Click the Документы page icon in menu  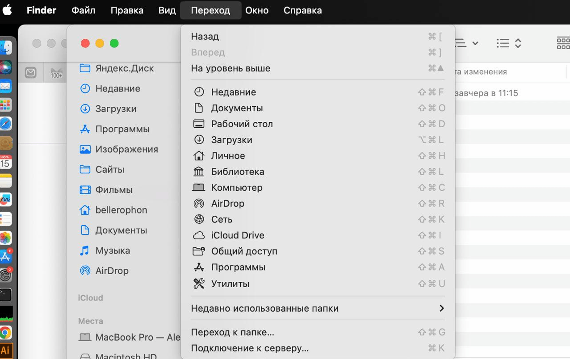[199, 108]
